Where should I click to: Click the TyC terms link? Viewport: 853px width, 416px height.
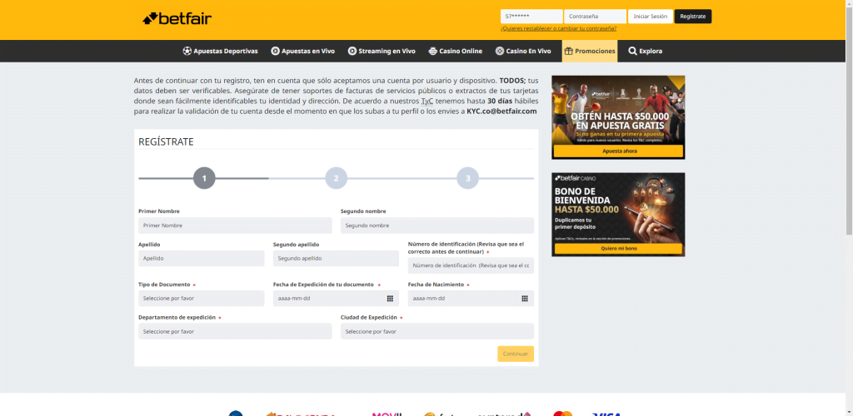[x=427, y=101]
